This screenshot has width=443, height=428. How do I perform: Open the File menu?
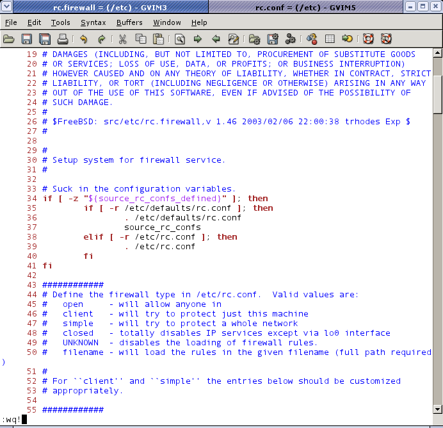coord(11,22)
